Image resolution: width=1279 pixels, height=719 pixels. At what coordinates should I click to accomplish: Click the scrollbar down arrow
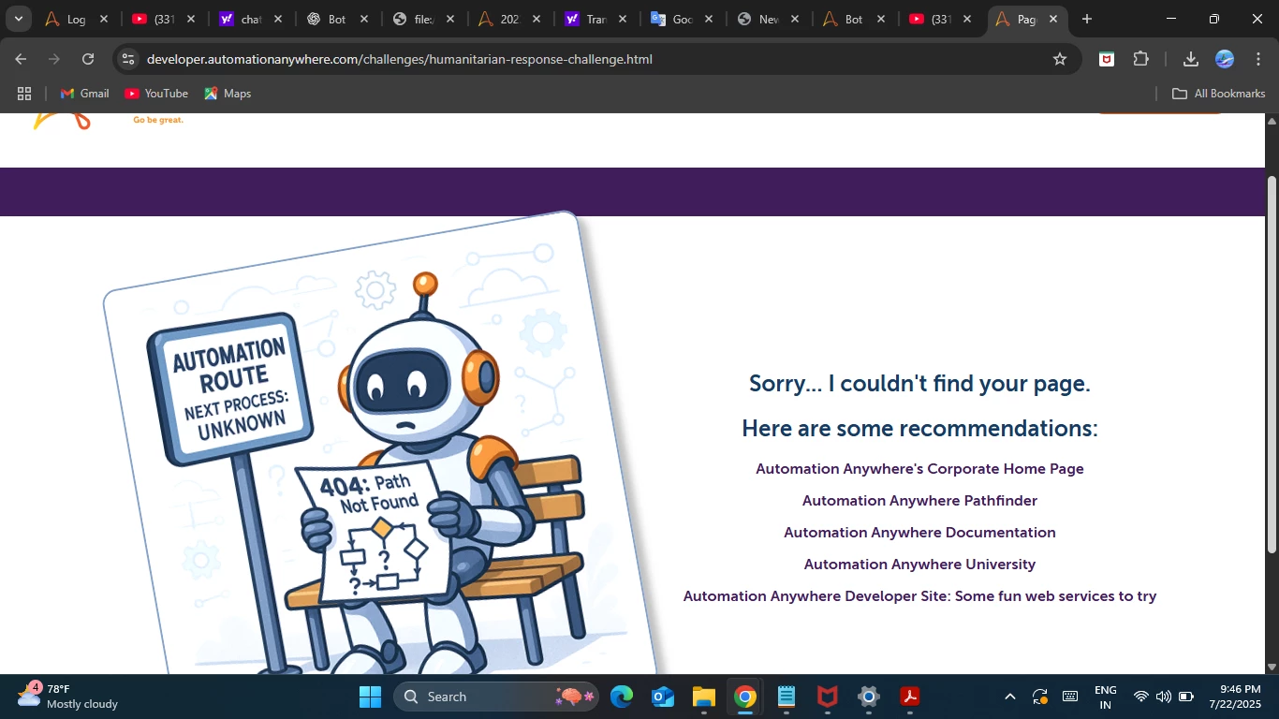(1272, 667)
